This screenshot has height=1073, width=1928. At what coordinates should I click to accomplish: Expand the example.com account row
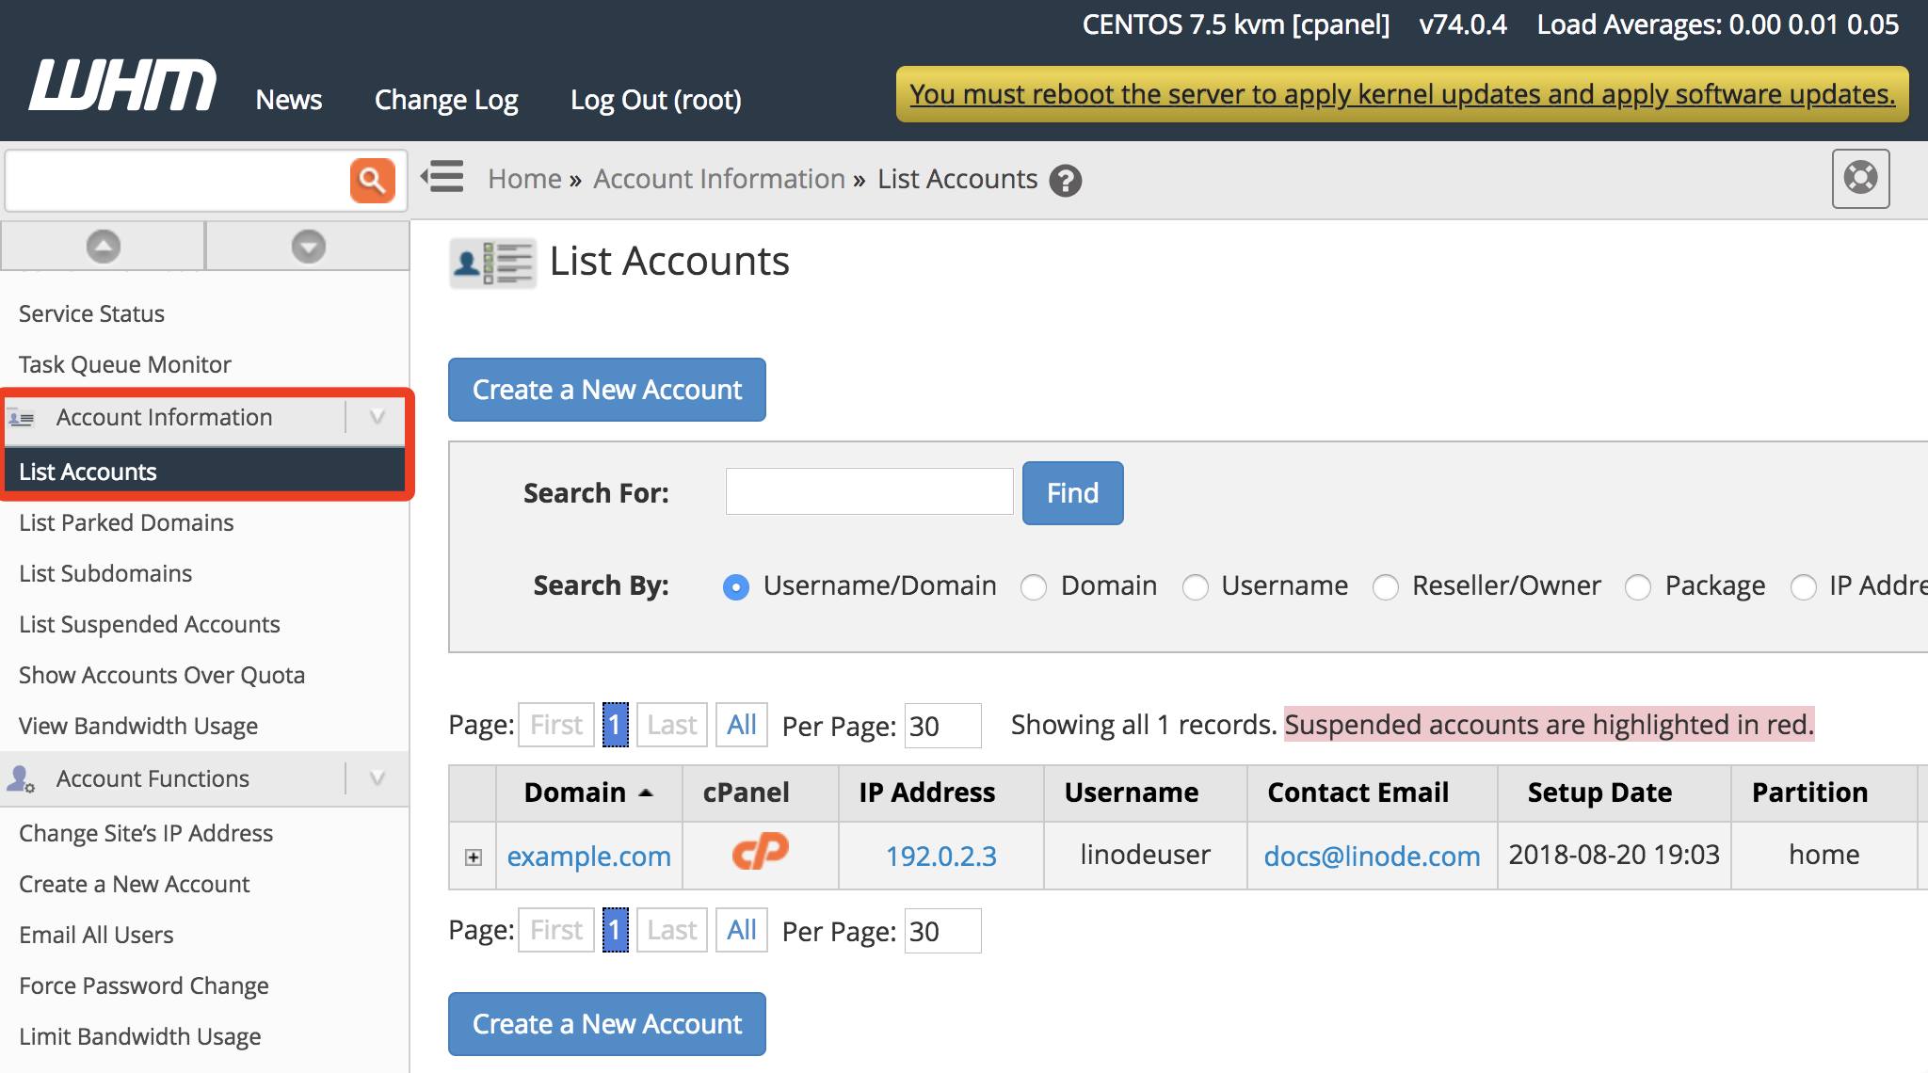coord(472,857)
